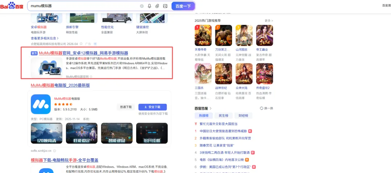
Task: Click the 百度一下 search button
Action: 183,6
